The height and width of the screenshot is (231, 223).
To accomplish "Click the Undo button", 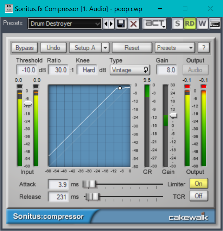I will [53, 48].
